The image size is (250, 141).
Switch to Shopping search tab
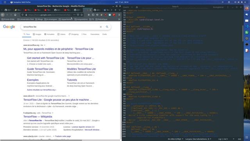point(73,34)
